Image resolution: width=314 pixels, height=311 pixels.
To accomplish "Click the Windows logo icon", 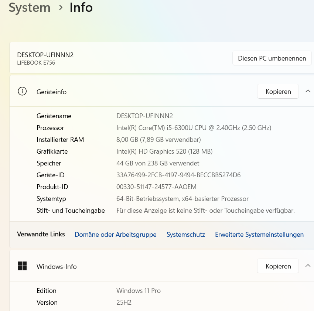I will (22, 266).
